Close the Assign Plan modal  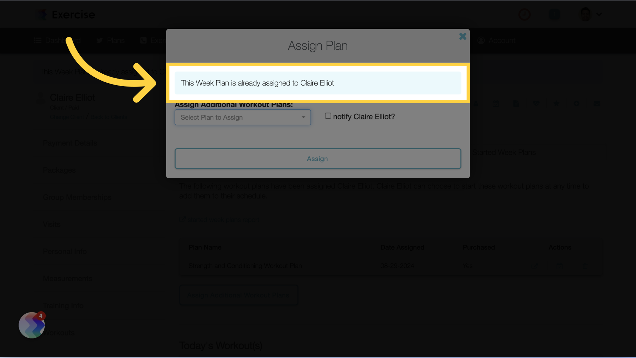tap(462, 36)
